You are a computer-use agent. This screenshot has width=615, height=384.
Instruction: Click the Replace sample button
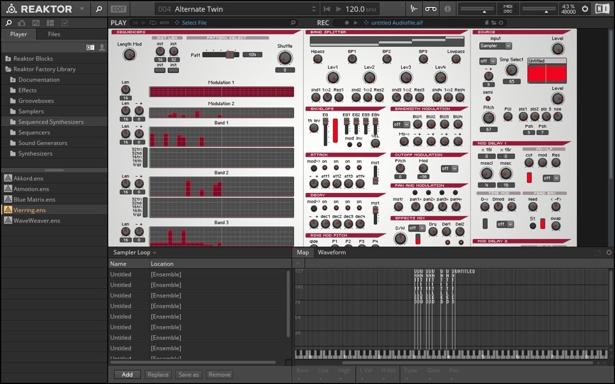pos(158,375)
